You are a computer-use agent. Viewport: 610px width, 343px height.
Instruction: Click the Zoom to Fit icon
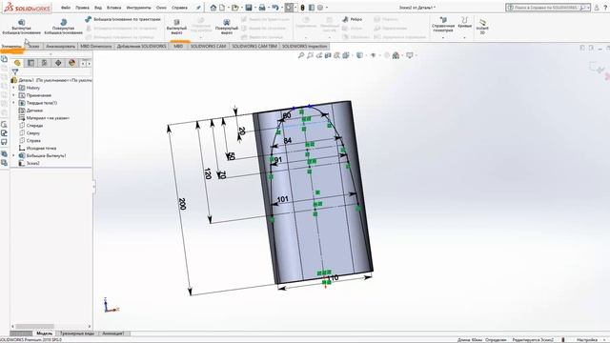pyautogui.click(x=301, y=55)
